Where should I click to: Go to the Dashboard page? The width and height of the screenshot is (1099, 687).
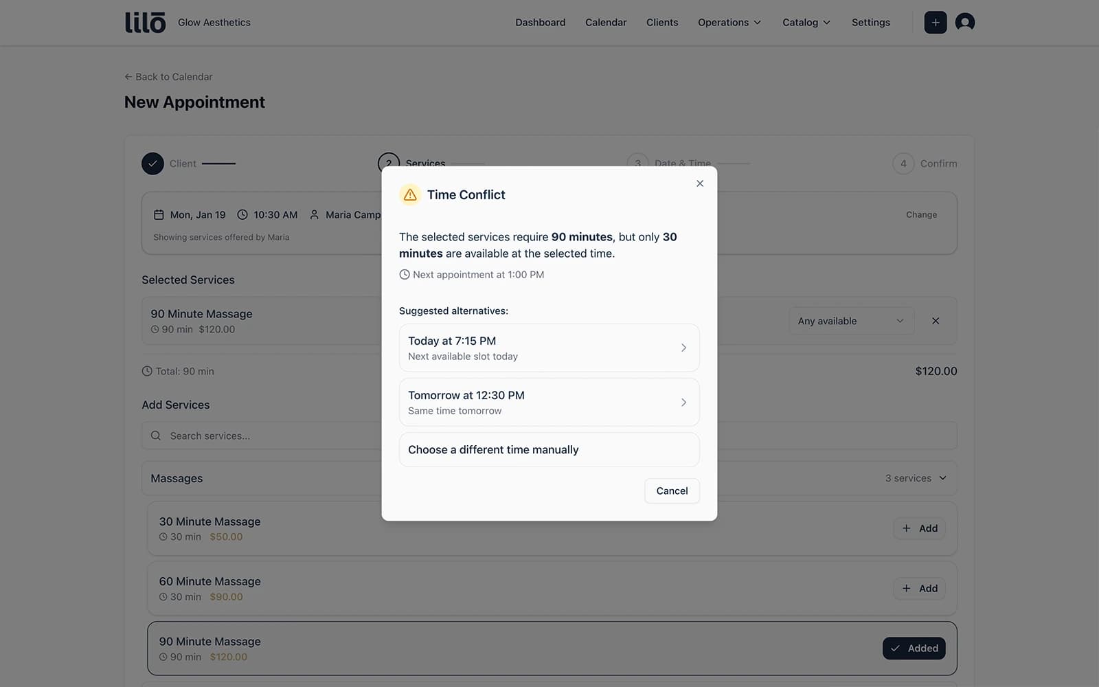[540, 22]
